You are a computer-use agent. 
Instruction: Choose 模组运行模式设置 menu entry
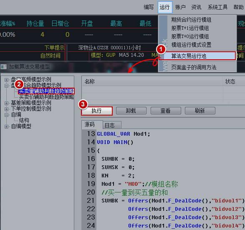coord(191,45)
